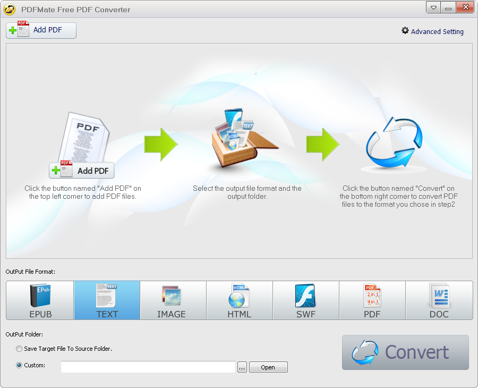This screenshot has height=388, width=478.
Task: Click the first green arrow after Add PDF
Action: pyautogui.click(x=161, y=145)
